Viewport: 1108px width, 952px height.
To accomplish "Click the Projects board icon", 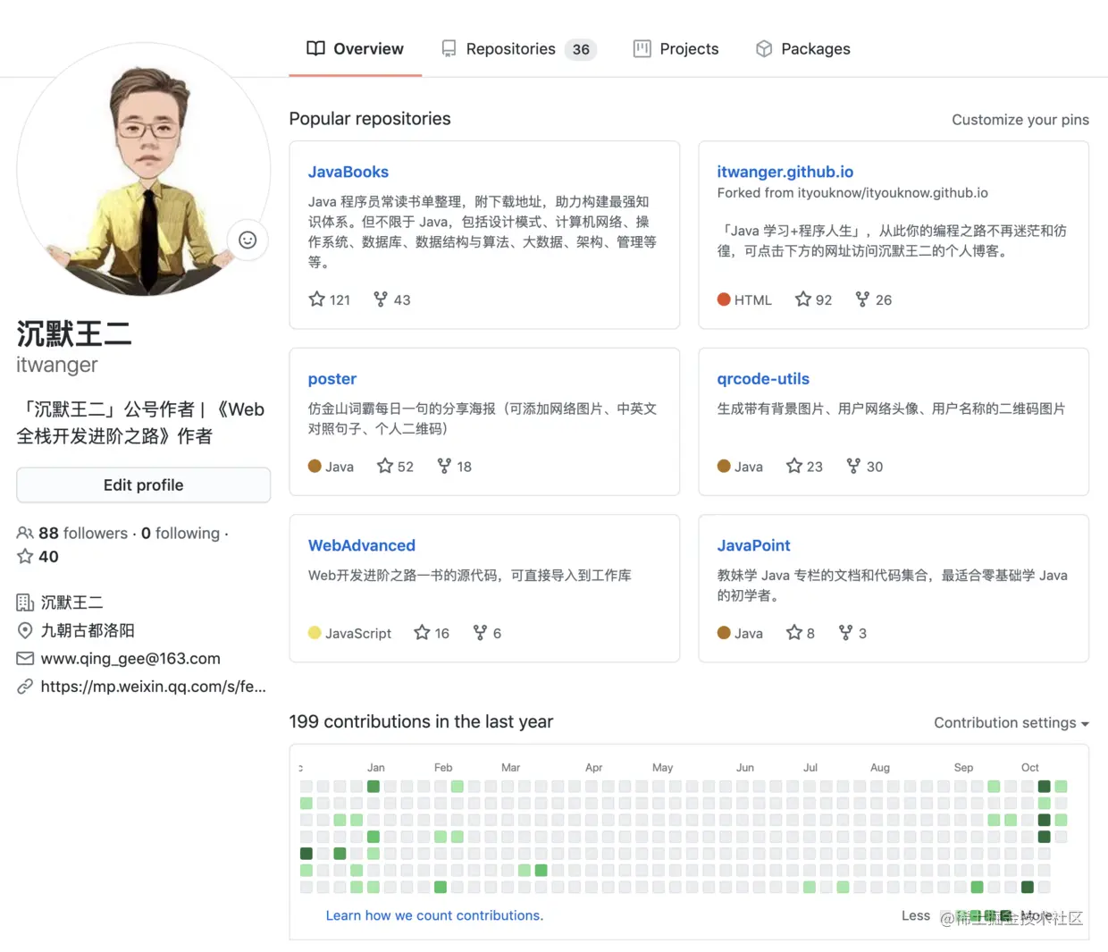I will pos(642,49).
